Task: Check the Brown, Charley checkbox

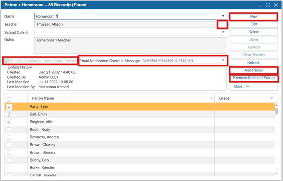Action: pyautogui.click(x=9, y=145)
